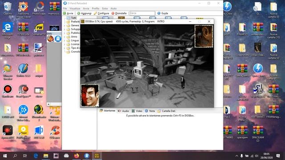
Task: Open File Explorer from the taskbar
Action: click(x=45, y=156)
